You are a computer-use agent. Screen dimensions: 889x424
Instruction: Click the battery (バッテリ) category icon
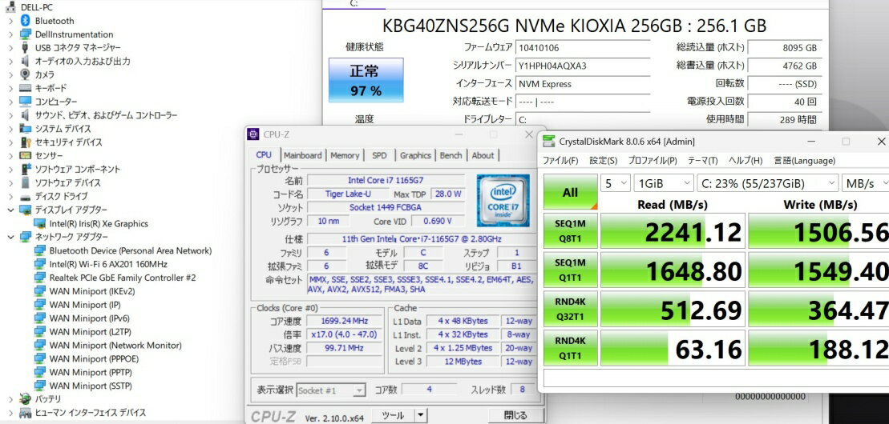[26, 398]
